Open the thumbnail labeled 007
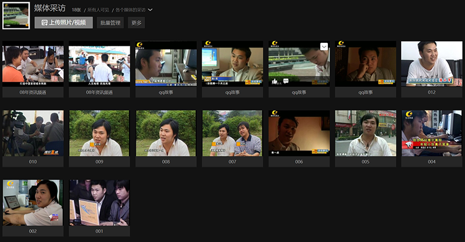 tap(233, 133)
